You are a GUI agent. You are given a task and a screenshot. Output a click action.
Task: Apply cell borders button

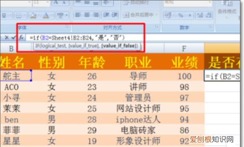click(19, 15)
